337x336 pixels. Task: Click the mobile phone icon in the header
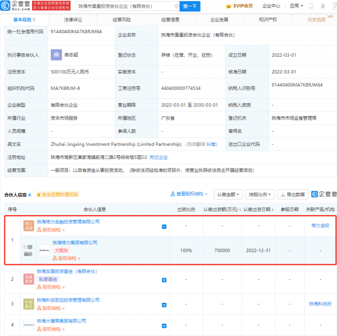point(311,6)
